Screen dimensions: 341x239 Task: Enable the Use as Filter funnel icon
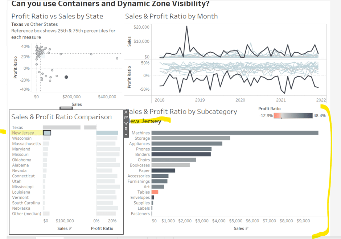126,124
